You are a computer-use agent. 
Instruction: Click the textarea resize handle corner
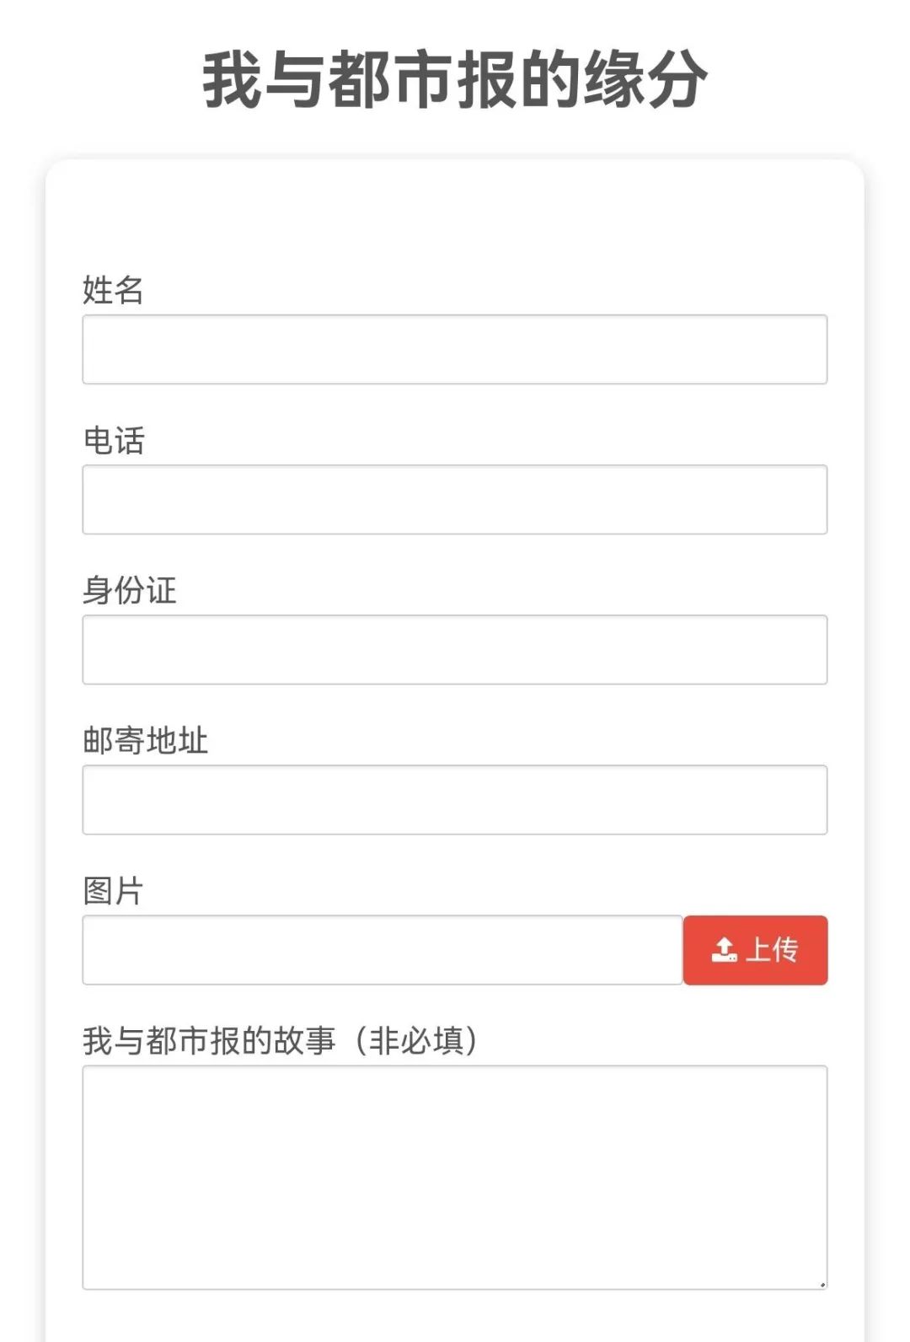822,1285
